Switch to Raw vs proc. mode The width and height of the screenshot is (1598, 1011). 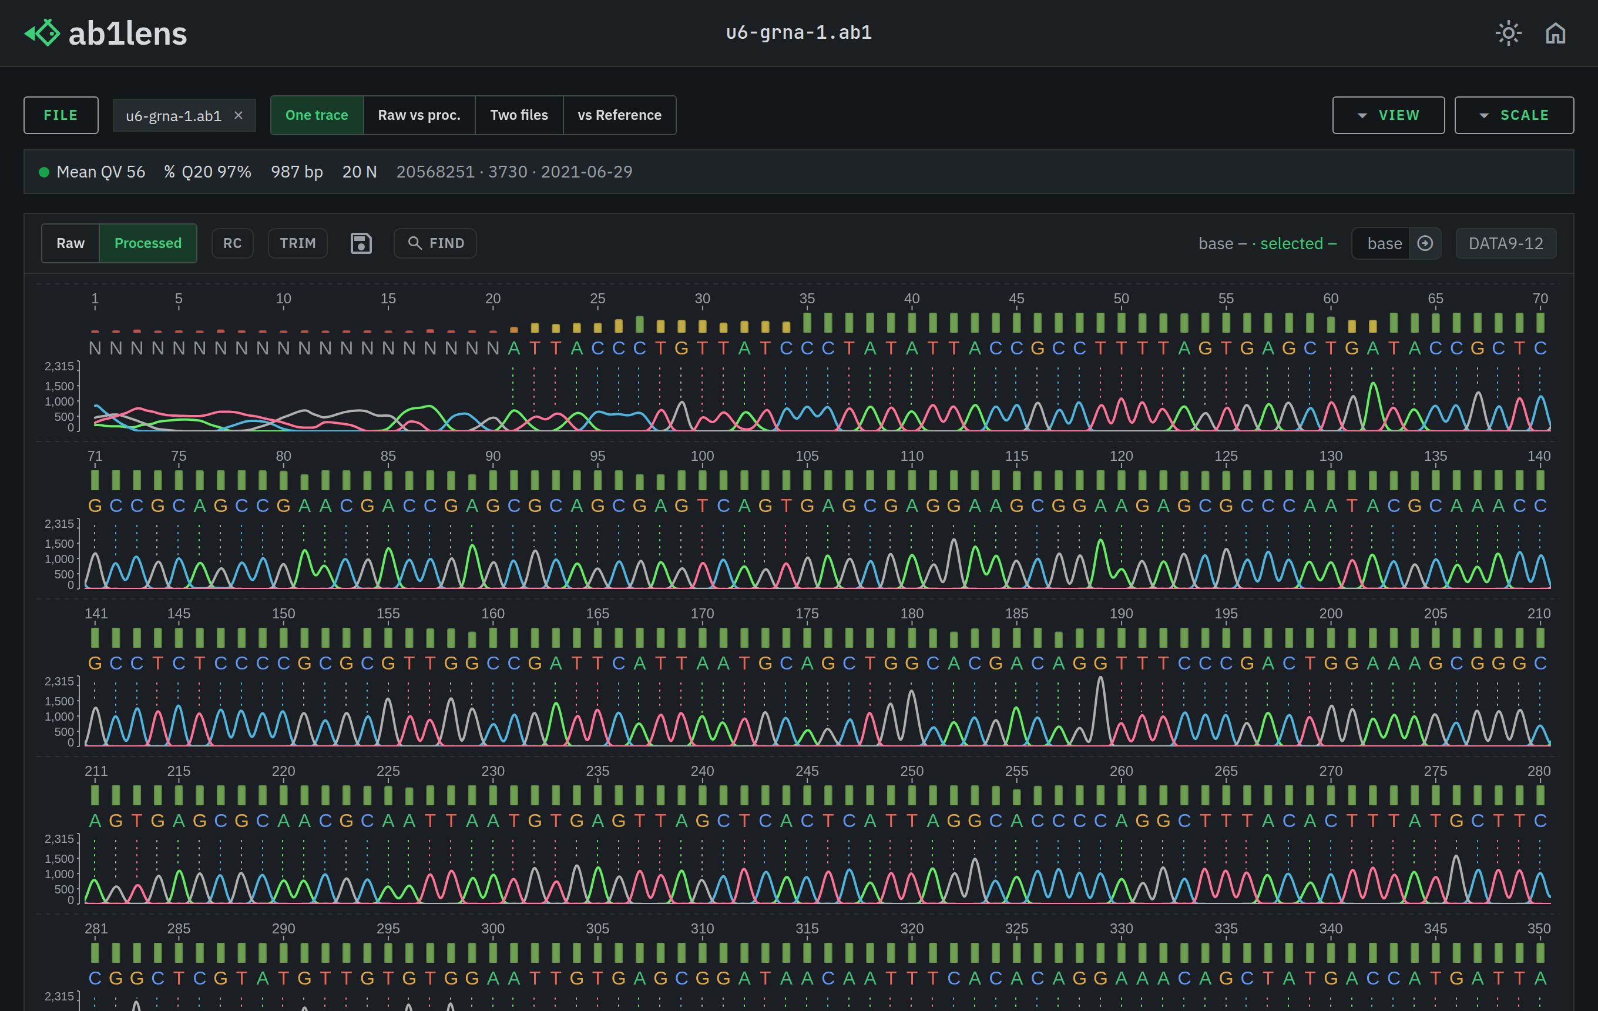point(419,116)
